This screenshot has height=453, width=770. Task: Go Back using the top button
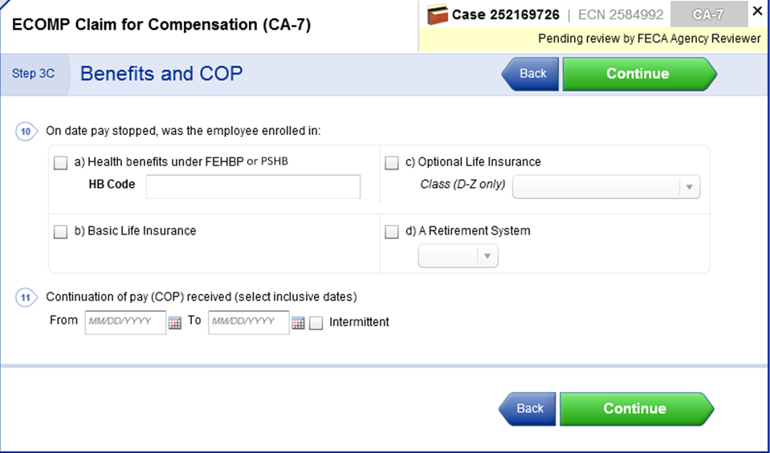531,74
